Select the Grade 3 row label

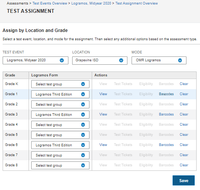pyautogui.click(x=11, y=114)
